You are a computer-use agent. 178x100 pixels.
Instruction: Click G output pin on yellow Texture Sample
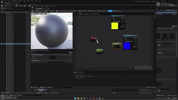pos(124,21)
